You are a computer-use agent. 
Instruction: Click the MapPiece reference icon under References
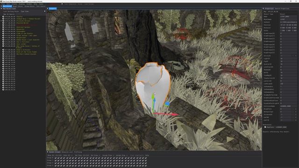tap(265, 127)
